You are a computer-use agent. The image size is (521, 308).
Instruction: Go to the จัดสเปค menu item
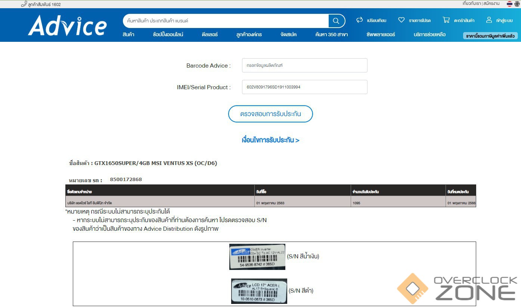[288, 35]
